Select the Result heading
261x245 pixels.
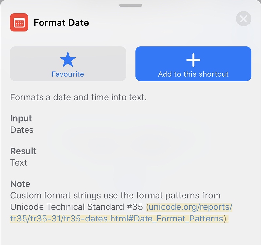click(x=23, y=151)
